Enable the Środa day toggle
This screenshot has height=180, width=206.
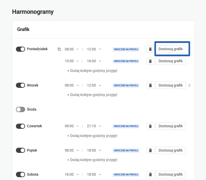[x=21, y=109]
